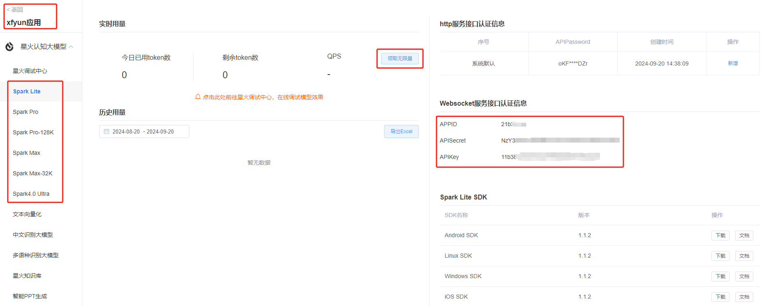Select Spark Lite in the sidebar
The image size is (766, 306).
(x=27, y=91)
